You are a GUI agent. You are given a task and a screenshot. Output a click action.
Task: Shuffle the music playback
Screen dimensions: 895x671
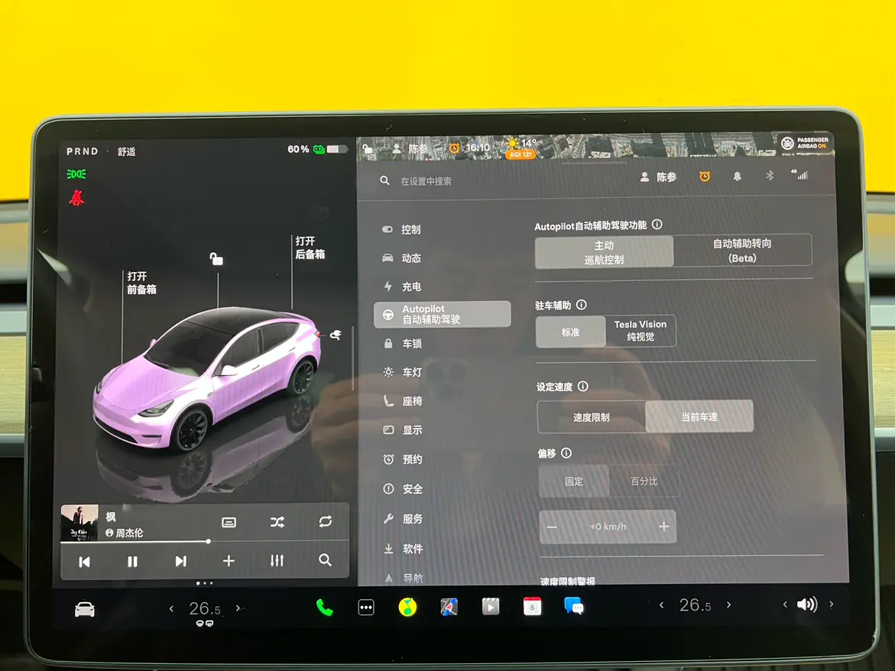pyautogui.click(x=277, y=522)
